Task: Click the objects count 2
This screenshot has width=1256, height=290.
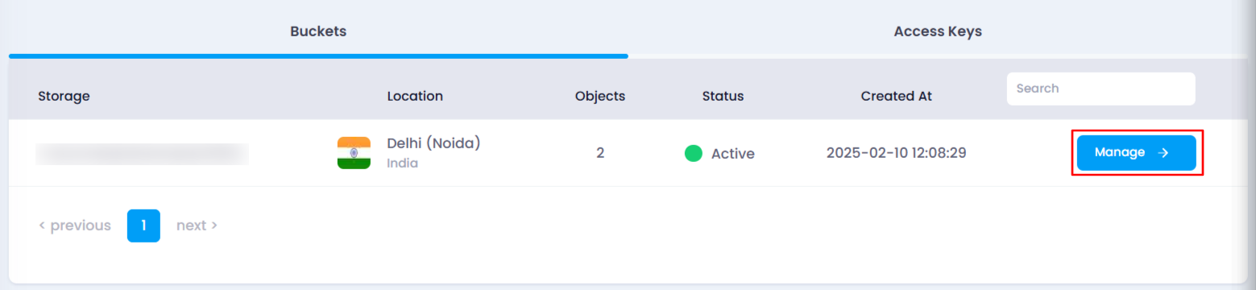Action: point(600,152)
